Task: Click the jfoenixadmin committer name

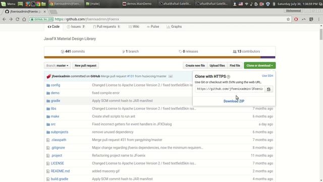Action: [x=61, y=76]
